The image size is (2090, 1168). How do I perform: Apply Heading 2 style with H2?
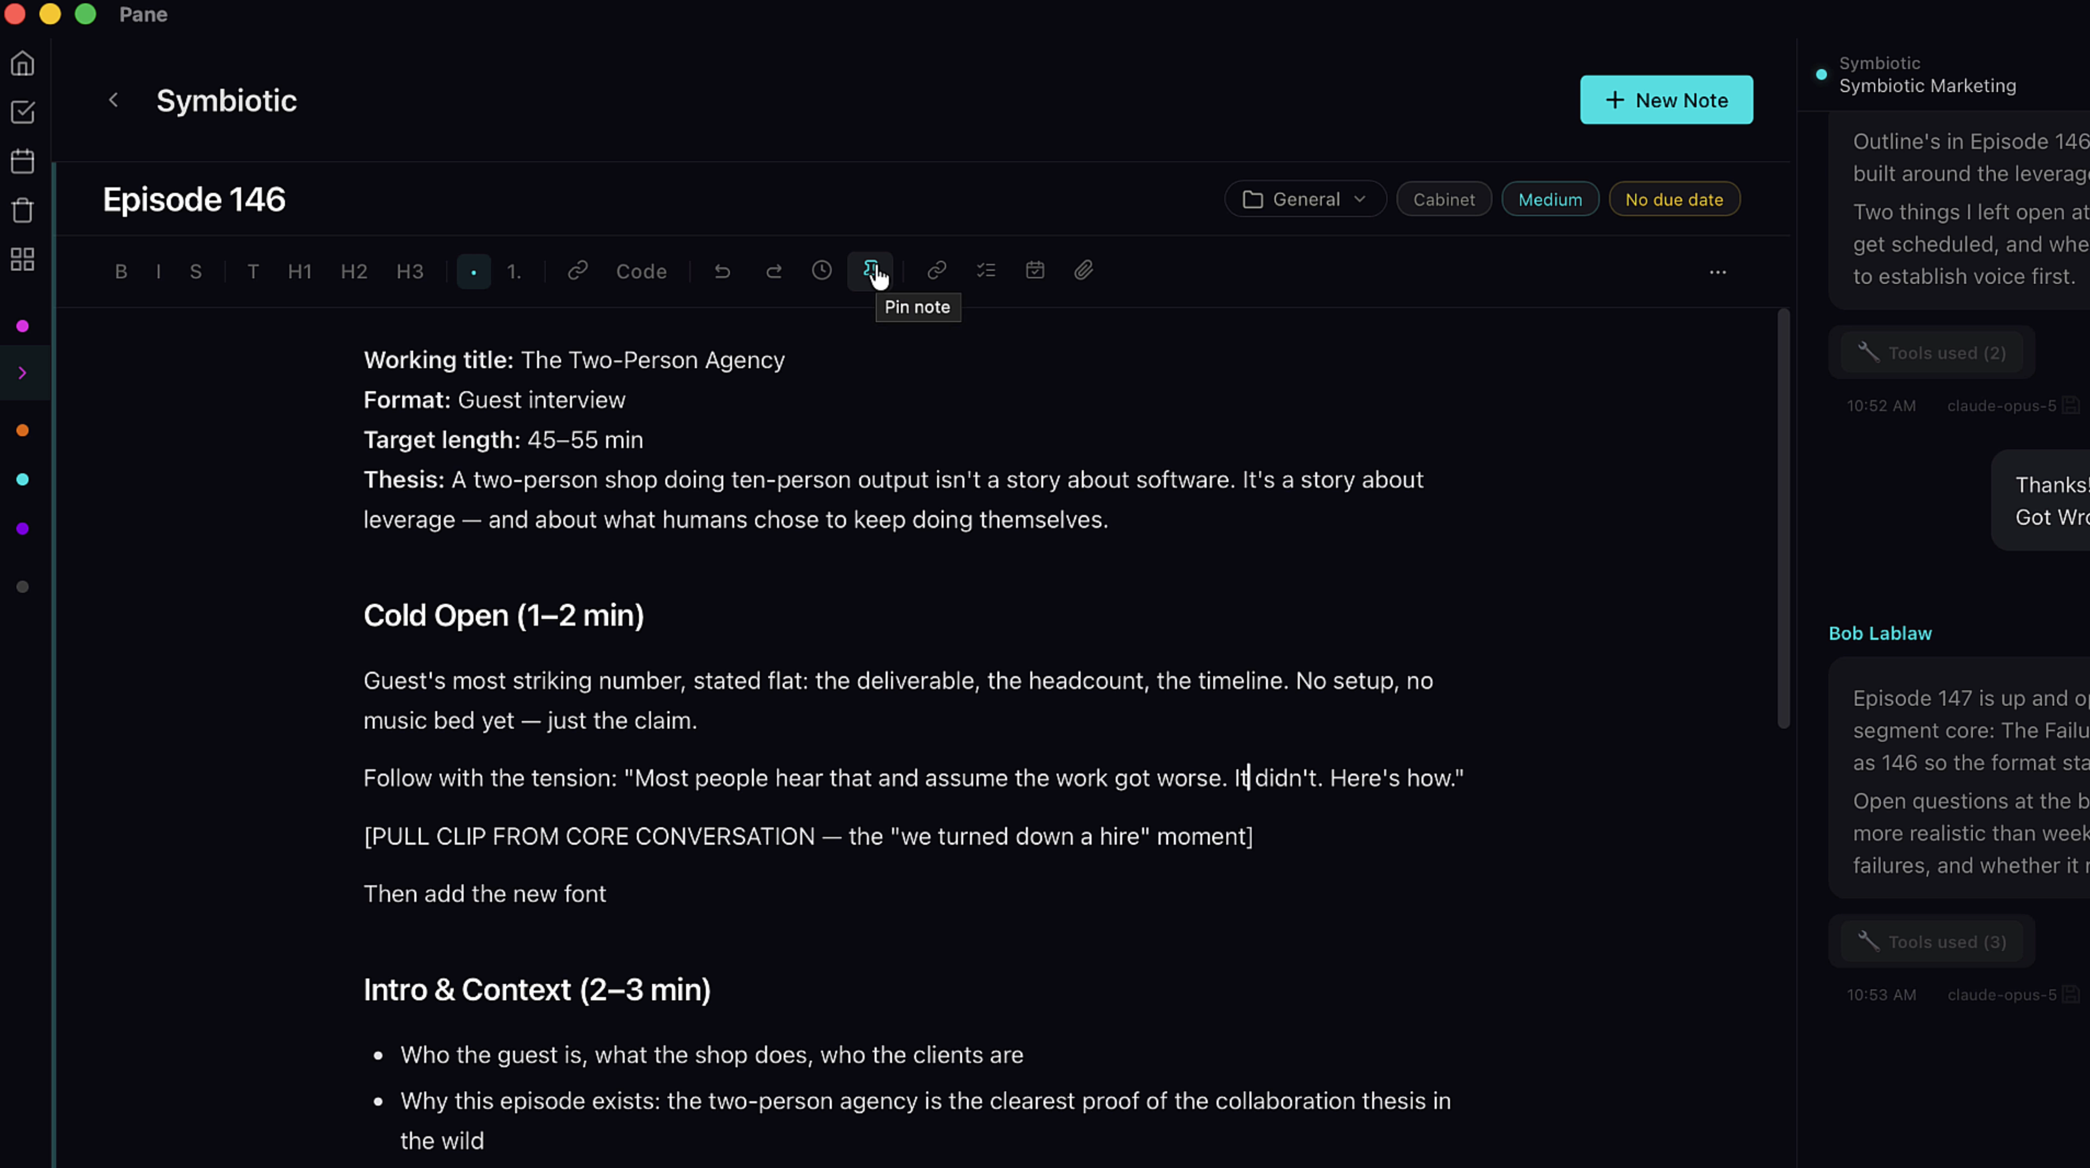coord(354,272)
